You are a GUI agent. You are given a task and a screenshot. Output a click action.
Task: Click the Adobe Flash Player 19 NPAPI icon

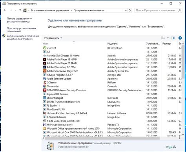[45, 60]
